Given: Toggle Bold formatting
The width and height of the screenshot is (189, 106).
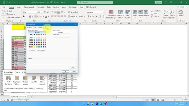Looking at the screenshot, I should 24,16.
